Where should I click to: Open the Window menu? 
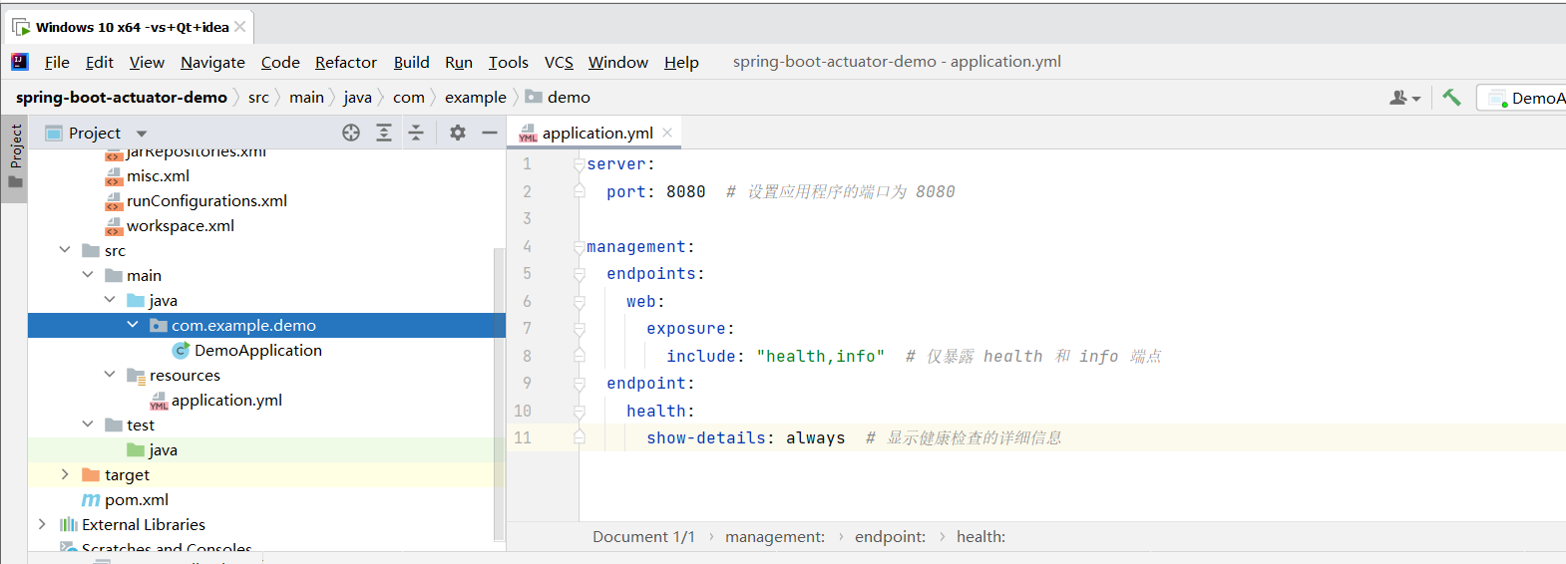click(618, 62)
